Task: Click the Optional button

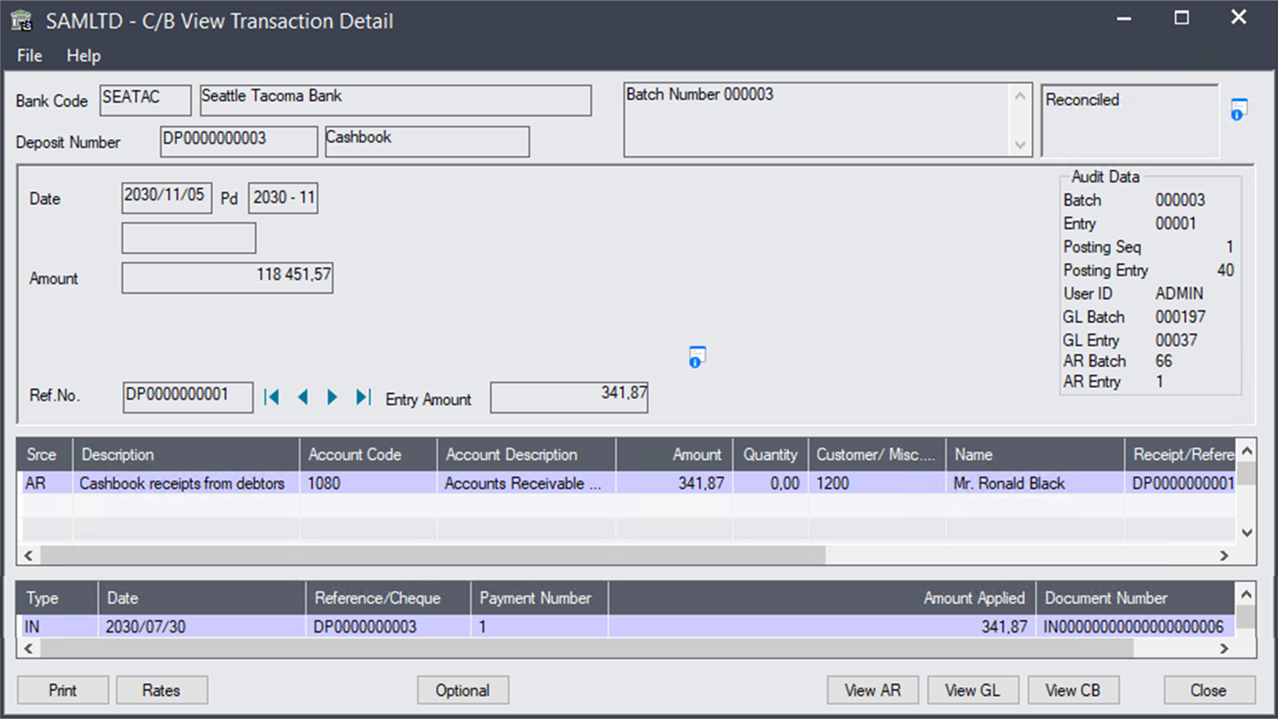Action: point(463,690)
